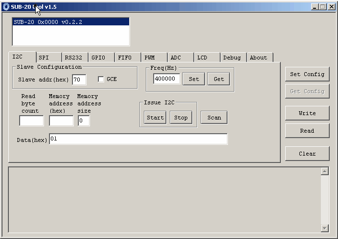Scan for I2C devices
The height and width of the screenshot is (239, 338).
214,118
